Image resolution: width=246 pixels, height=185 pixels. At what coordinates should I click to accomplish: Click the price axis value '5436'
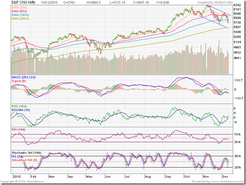pos(237,32)
